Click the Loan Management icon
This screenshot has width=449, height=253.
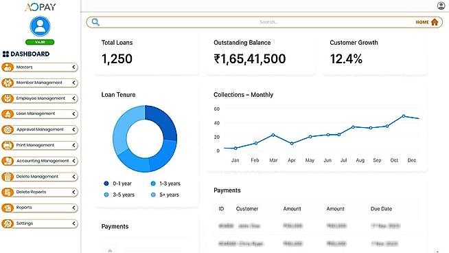tap(8, 114)
